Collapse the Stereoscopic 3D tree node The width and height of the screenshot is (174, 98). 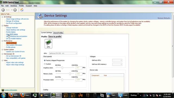tap(2, 54)
